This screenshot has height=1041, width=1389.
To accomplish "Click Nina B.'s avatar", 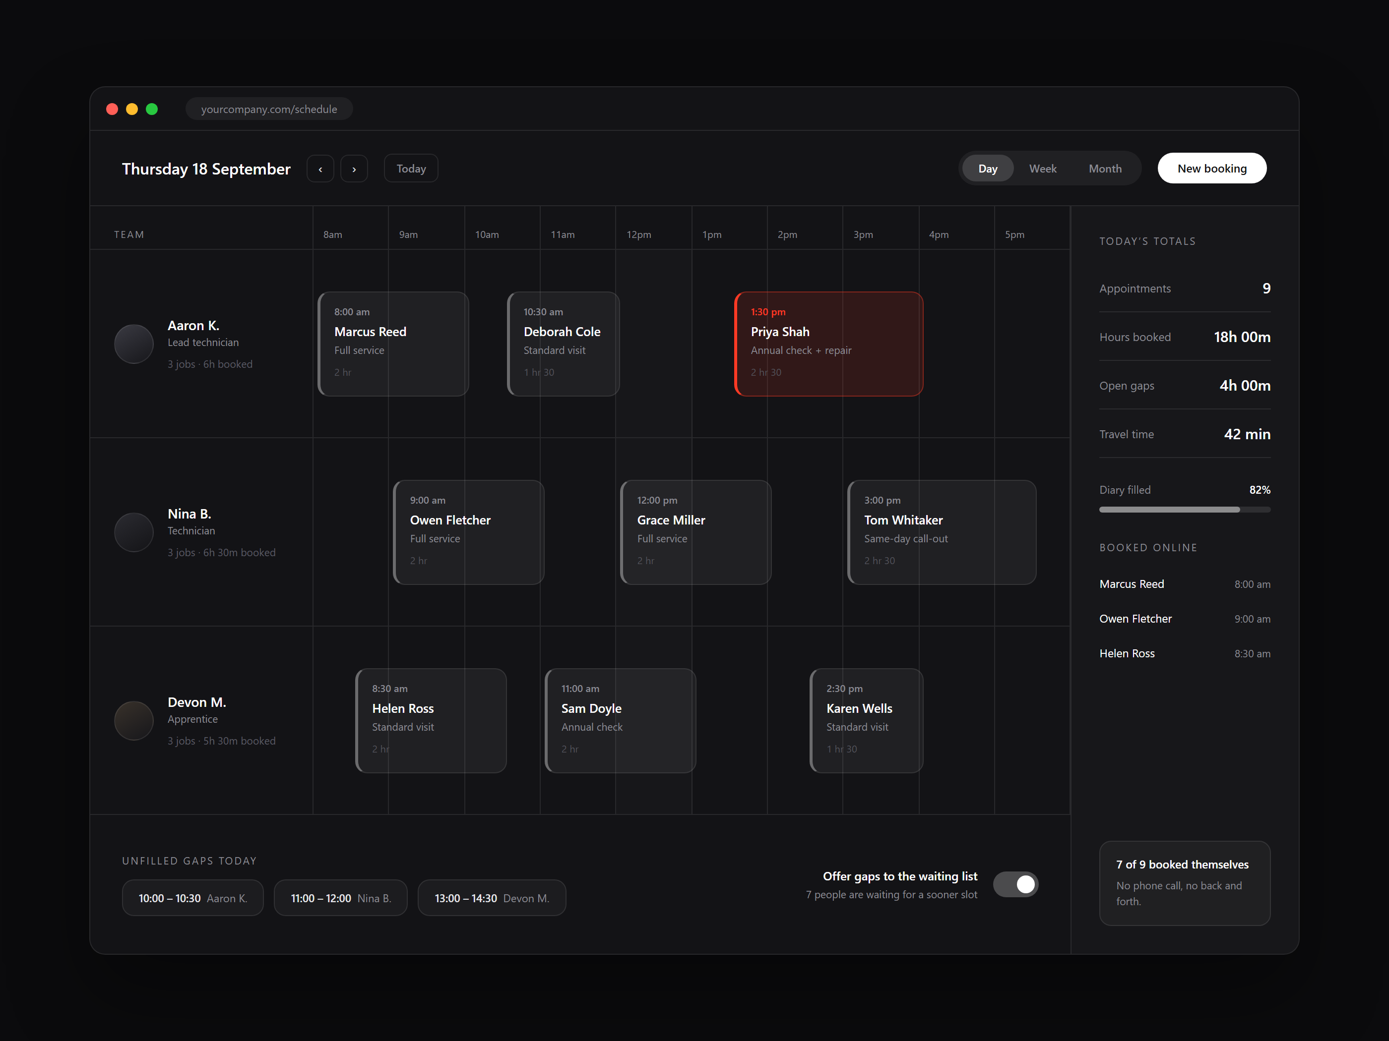I will (134, 532).
